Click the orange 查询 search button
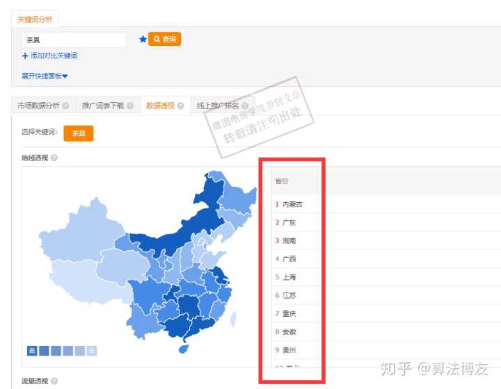Screen dimensions: 501x389 [x=164, y=39]
